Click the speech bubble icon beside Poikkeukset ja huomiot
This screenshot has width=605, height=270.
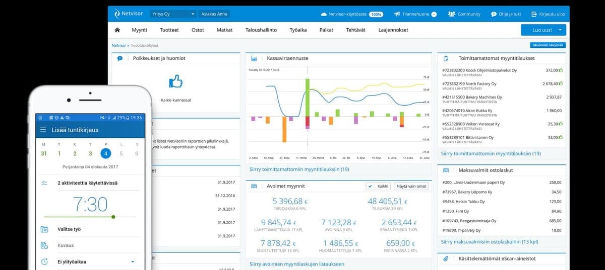click(120, 58)
